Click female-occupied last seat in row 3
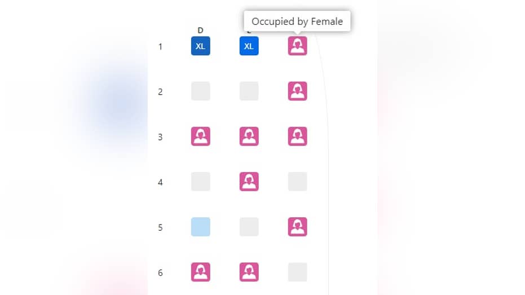Image resolution: width=525 pixels, height=295 pixels. [x=297, y=137]
